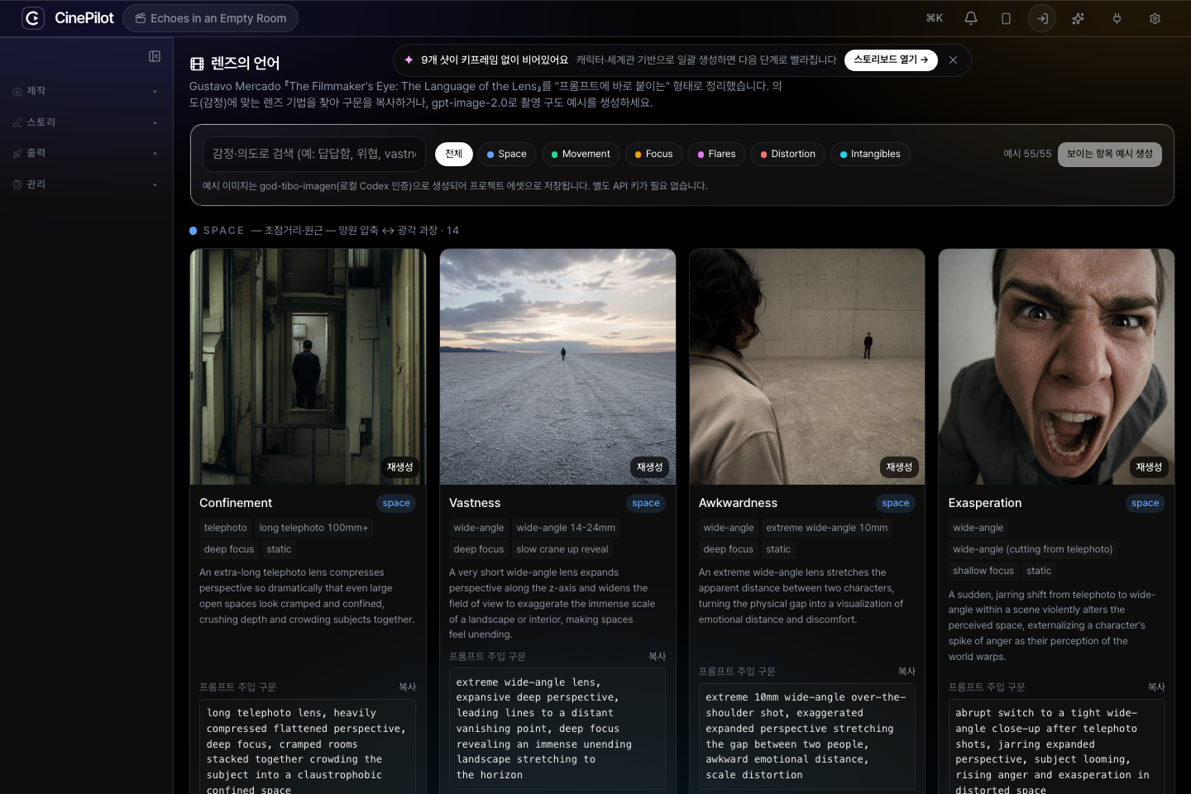Click 보이는 항목 예시 생성 button
The width and height of the screenshot is (1191, 794).
point(1110,154)
